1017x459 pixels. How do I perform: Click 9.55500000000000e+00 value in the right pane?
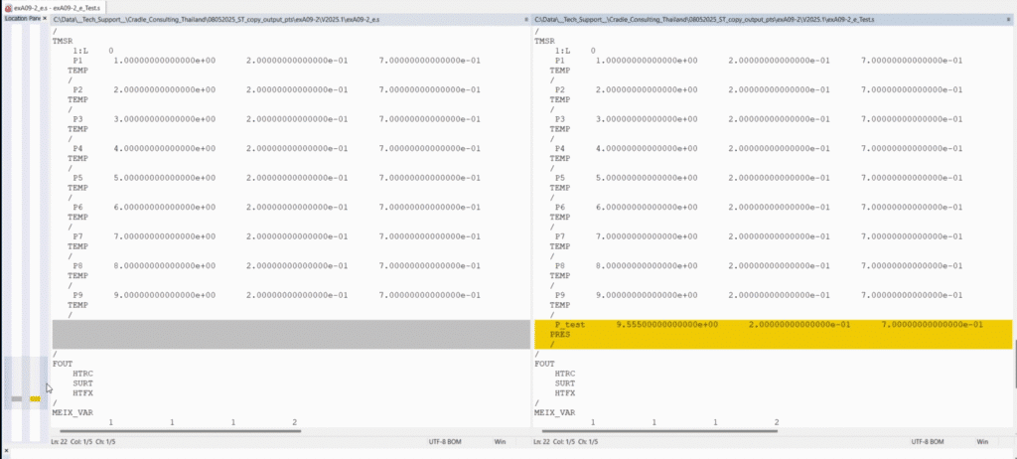(666, 325)
